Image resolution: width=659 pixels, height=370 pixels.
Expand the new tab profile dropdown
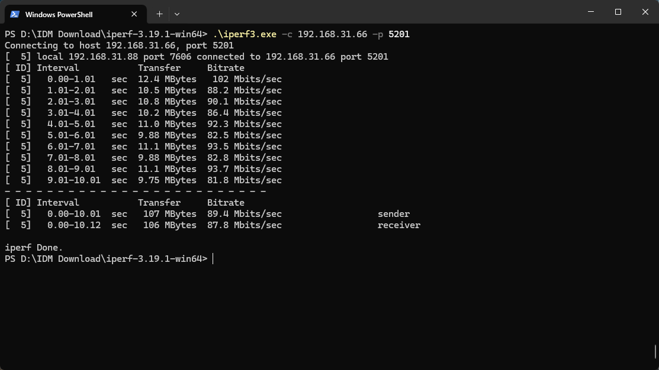pyautogui.click(x=177, y=14)
